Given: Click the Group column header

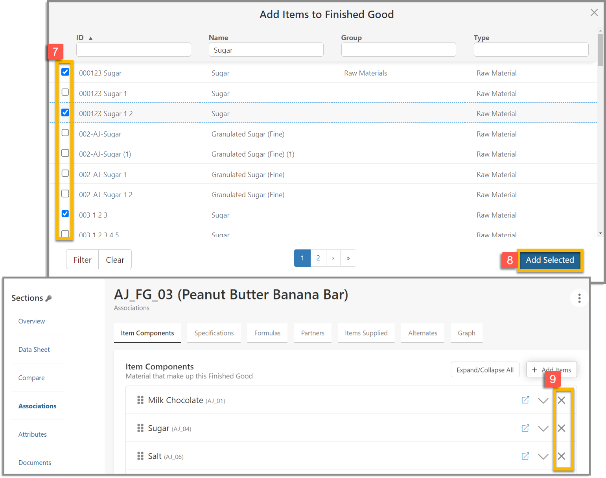Looking at the screenshot, I should click(x=351, y=38).
